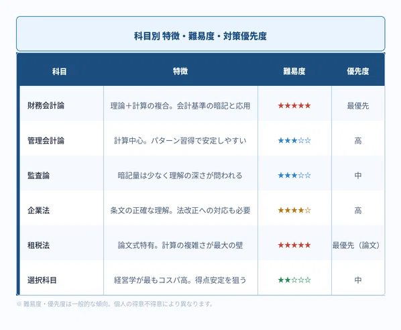The image size is (401, 330).
Task: Click the green two-star rating for 選択科目
Action: point(294,280)
